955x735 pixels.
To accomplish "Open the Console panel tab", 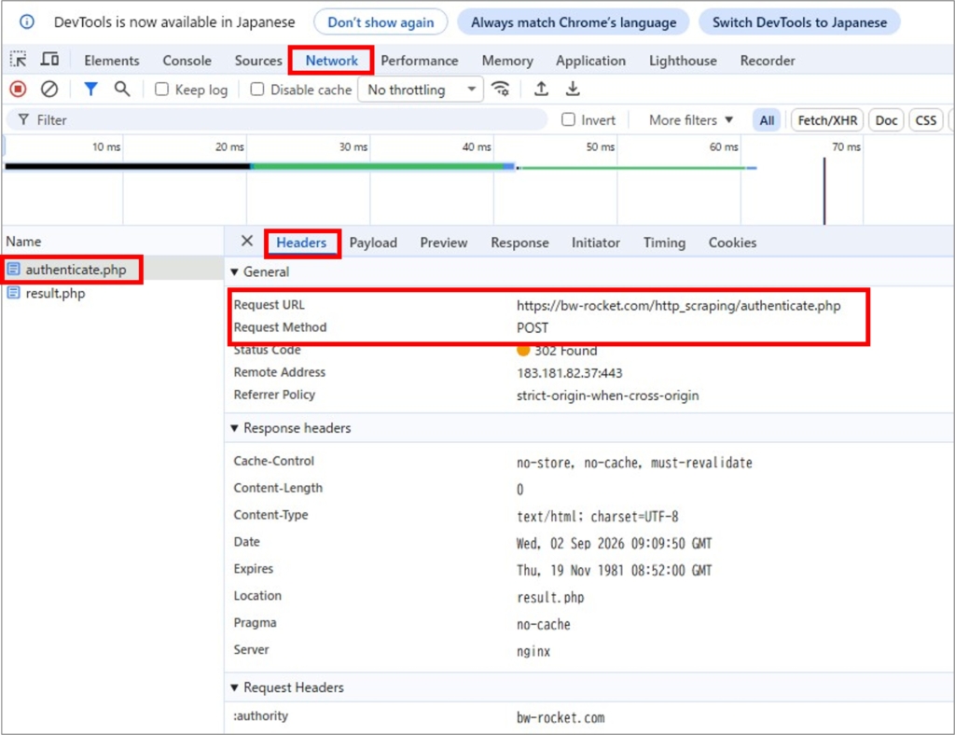I will coord(187,61).
